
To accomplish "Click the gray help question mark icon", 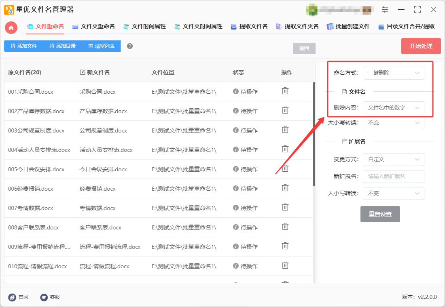I will pos(130,46).
